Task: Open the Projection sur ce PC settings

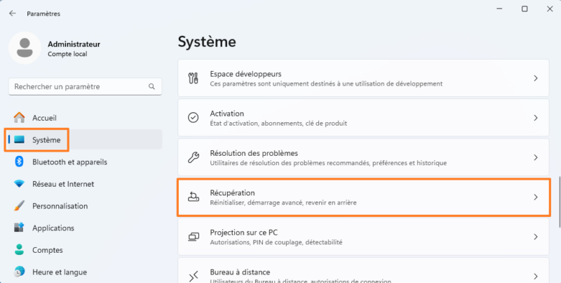Action: pos(363,237)
